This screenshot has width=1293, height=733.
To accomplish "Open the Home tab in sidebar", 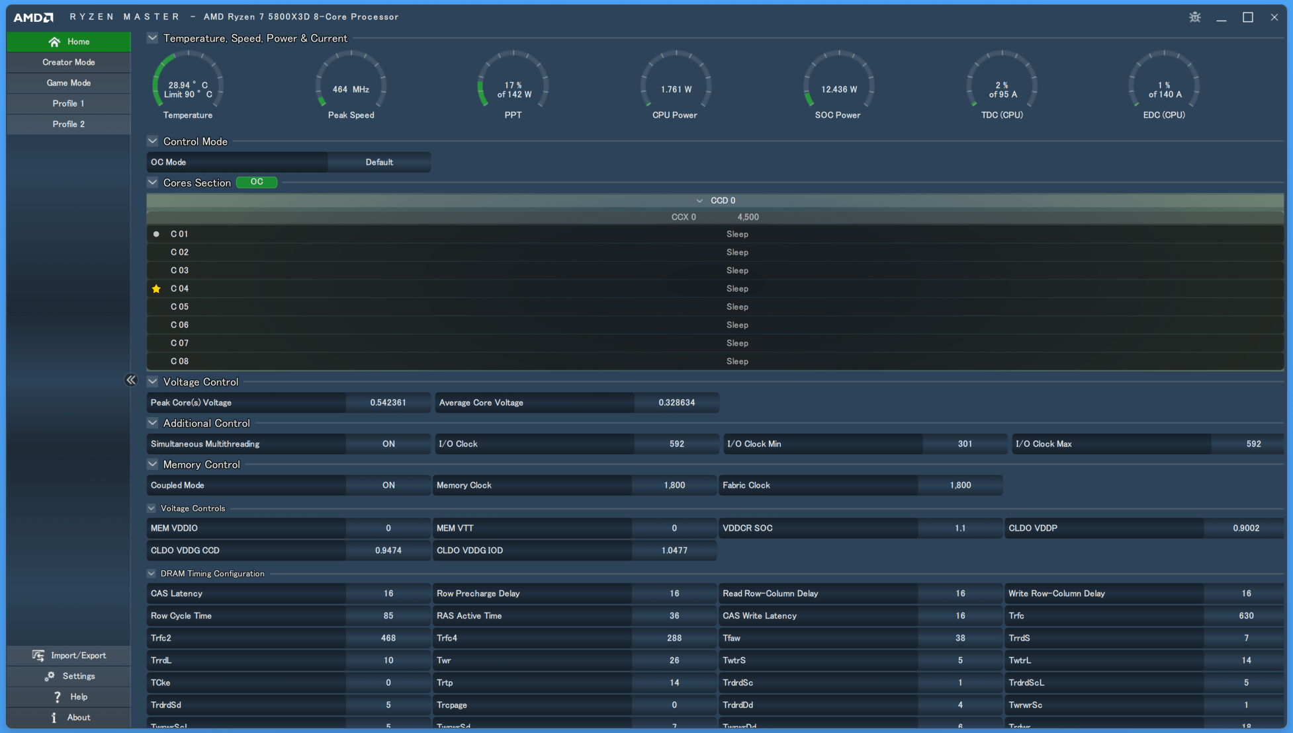I will (x=69, y=42).
